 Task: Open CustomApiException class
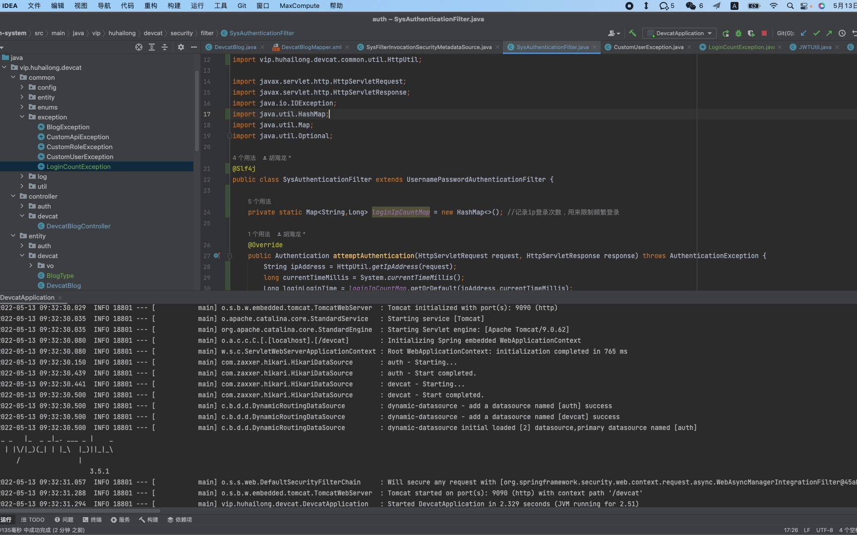click(77, 137)
